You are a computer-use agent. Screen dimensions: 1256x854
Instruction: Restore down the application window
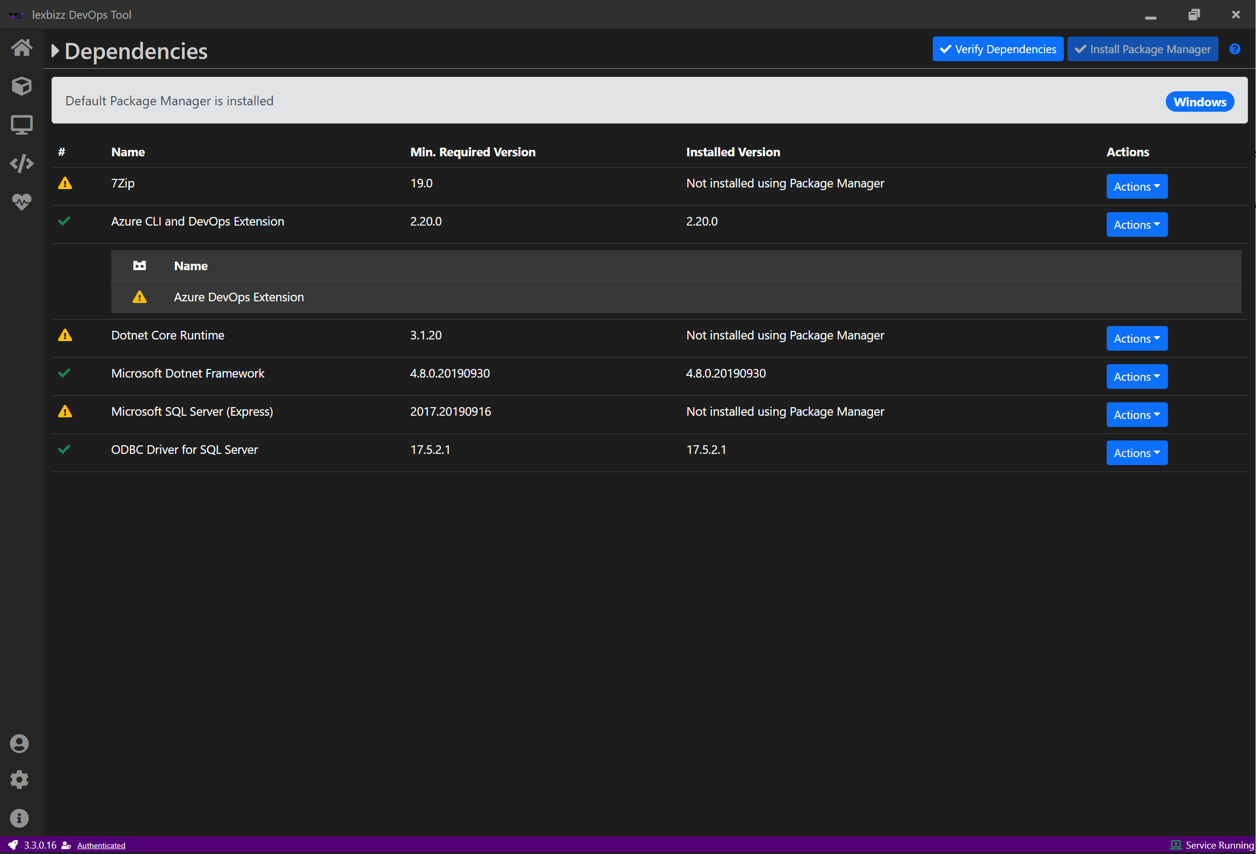1194,15
